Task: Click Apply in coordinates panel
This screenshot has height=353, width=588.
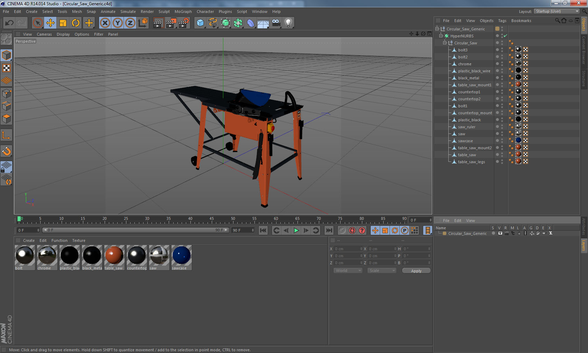Action: tap(416, 271)
